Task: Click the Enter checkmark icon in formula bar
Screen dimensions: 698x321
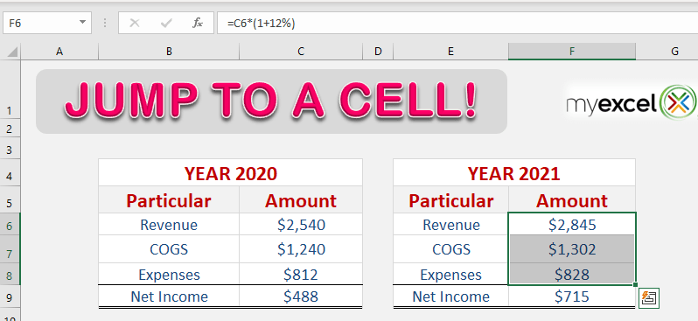Action: tap(166, 23)
